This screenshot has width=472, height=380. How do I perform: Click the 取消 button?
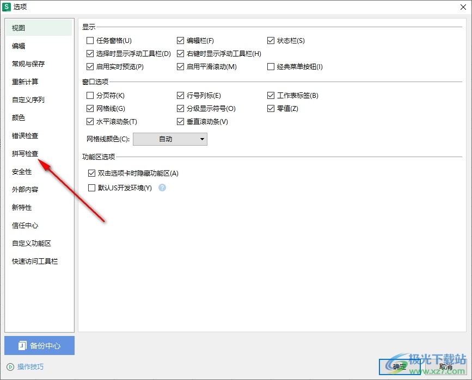[x=445, y=367]
